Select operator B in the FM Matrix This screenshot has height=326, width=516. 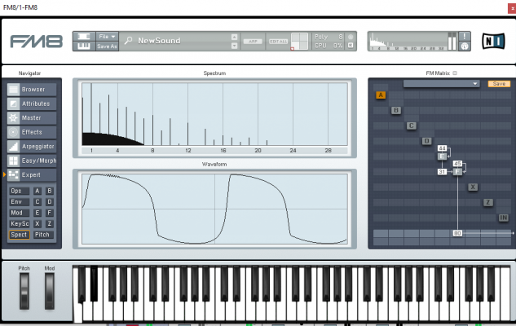(x=396, y=110)
